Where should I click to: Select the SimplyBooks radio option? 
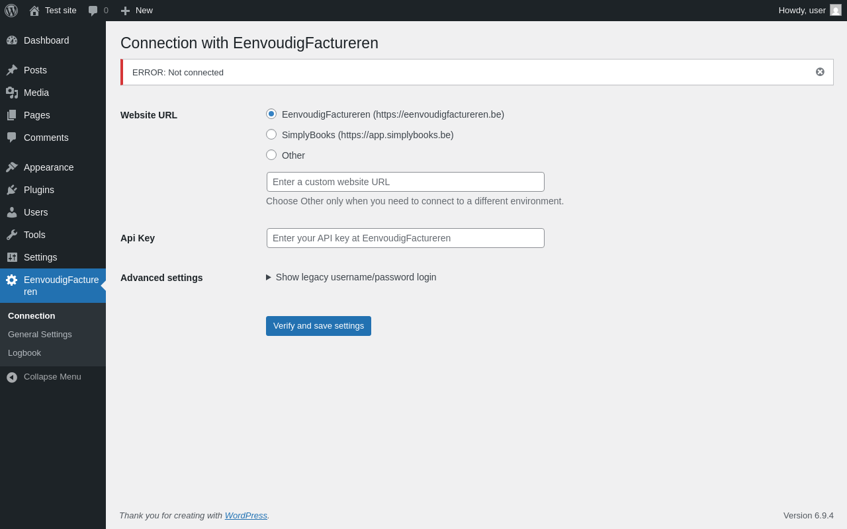(x=271, y=134)
